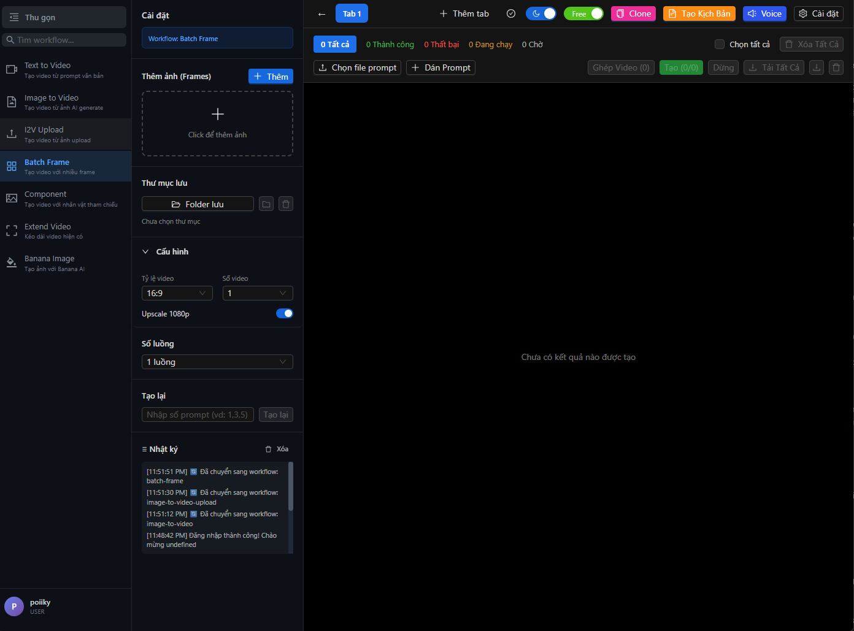Check the Chọn tất cả checkbox
This screenshot has height=631, width=854.
pos(720,44)
